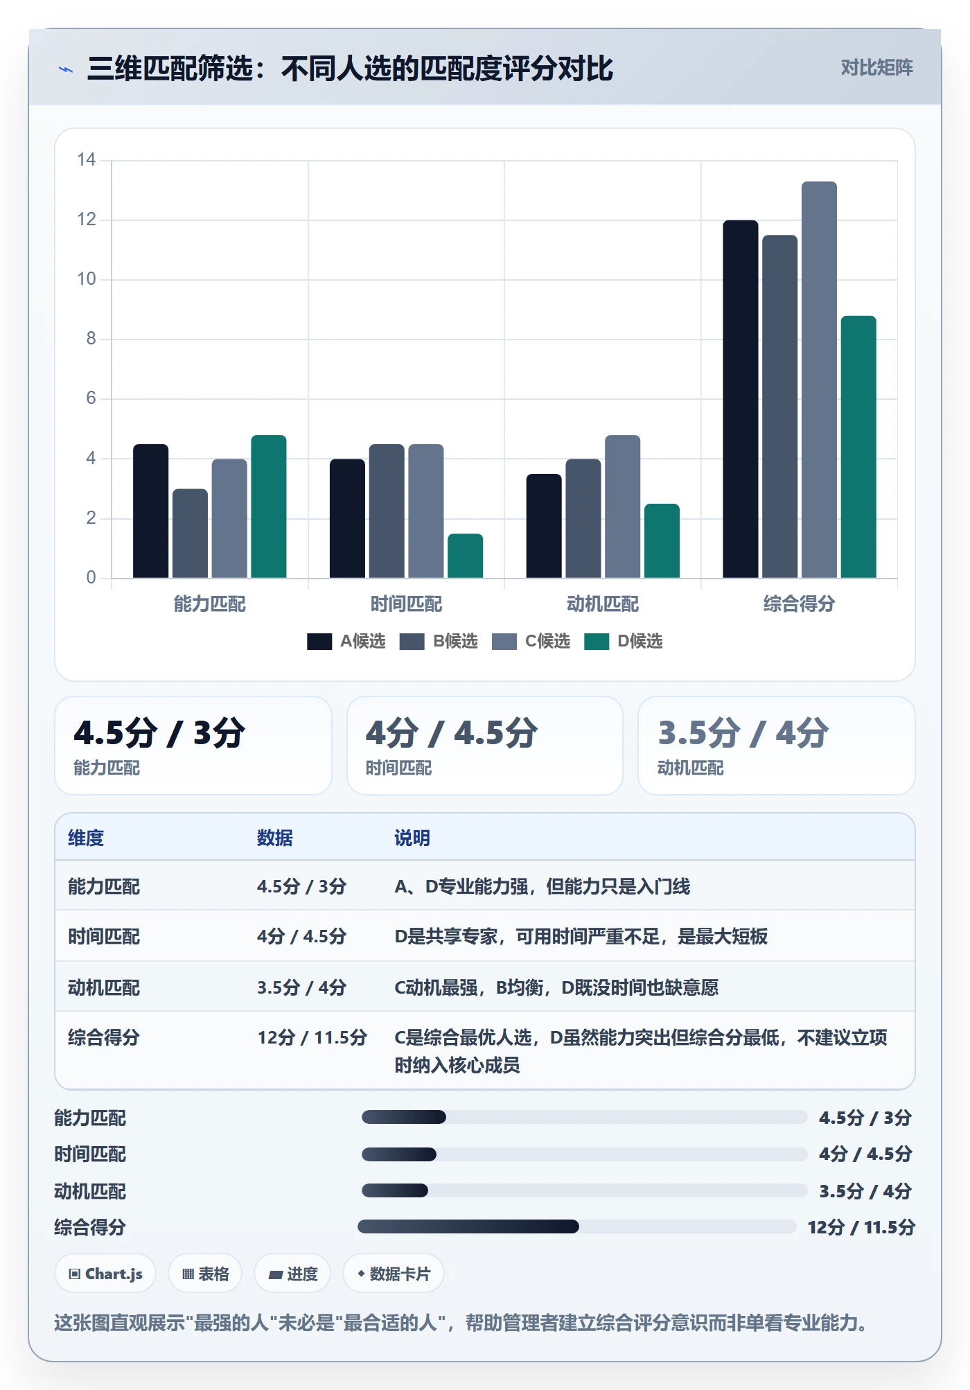Select the 能力匹配 row in the table
Viewport: 970px width, 1390px height.
(x=485, y=886)
